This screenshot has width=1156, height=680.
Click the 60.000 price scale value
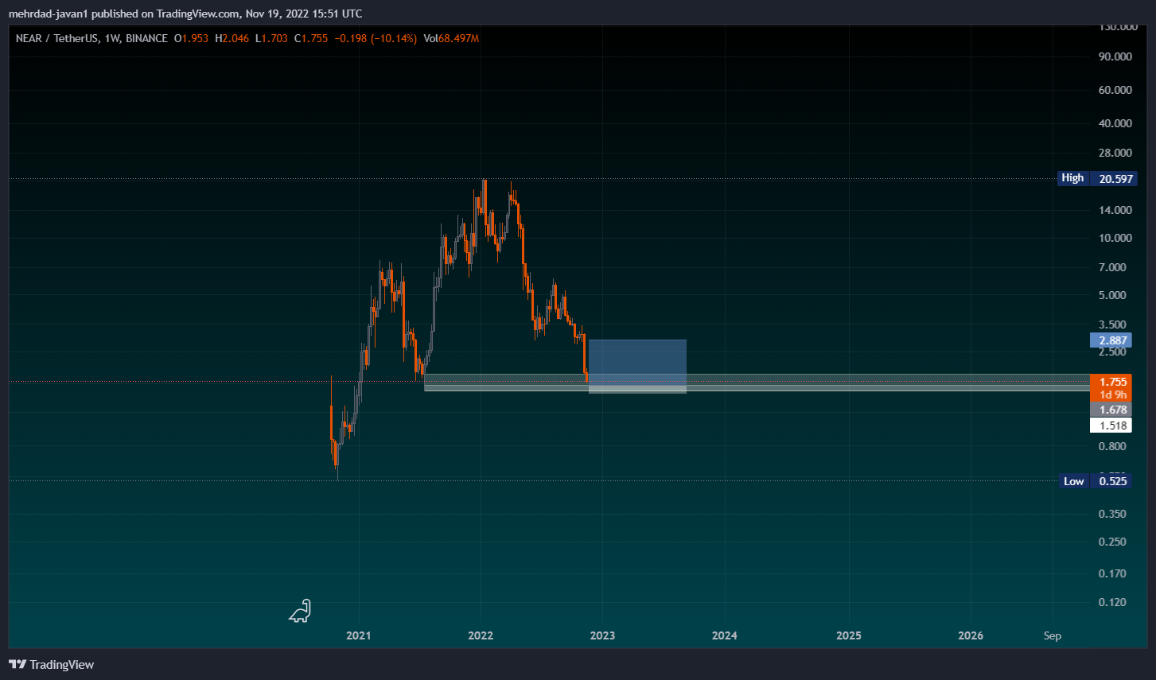tap(1115, 90)
